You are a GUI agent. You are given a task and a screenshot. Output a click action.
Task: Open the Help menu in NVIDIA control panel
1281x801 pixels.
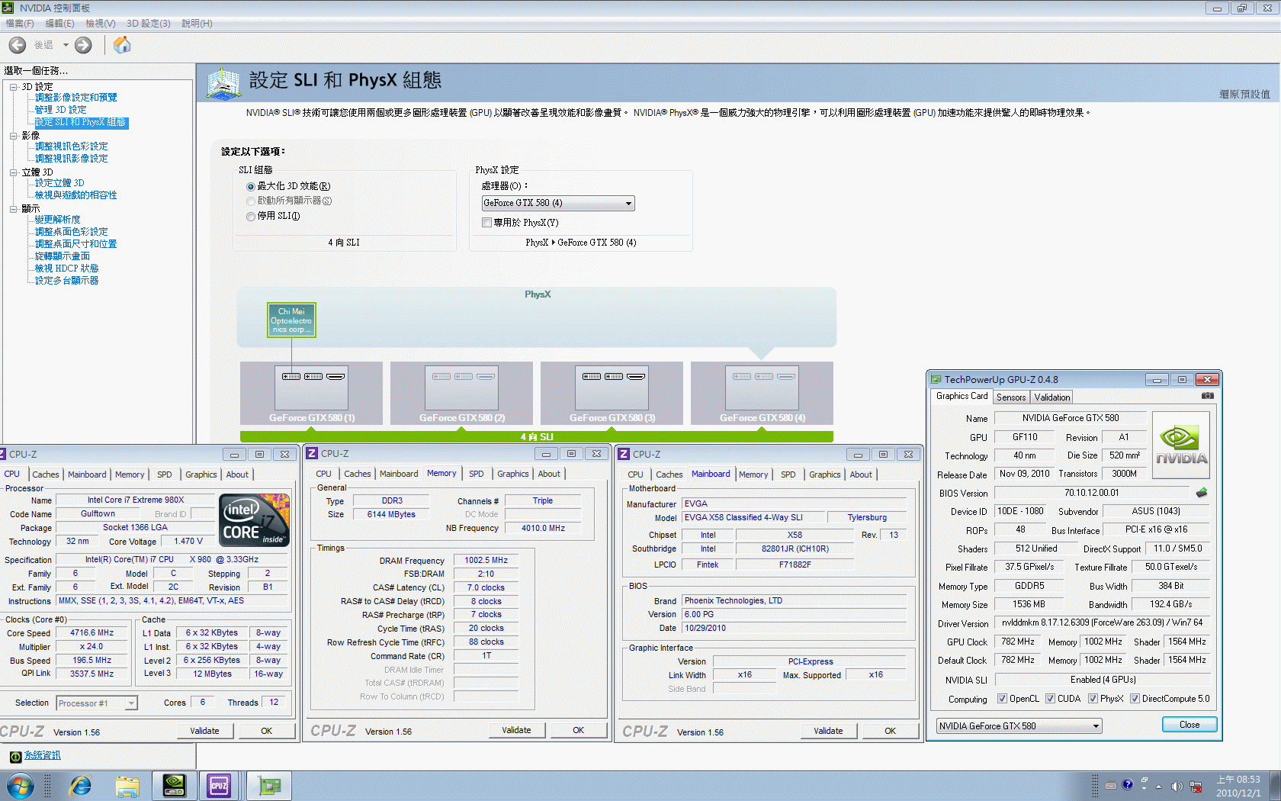[197, 24]
